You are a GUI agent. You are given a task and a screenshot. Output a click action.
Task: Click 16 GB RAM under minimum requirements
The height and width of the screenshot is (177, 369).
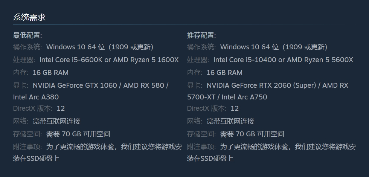point(50,73)
